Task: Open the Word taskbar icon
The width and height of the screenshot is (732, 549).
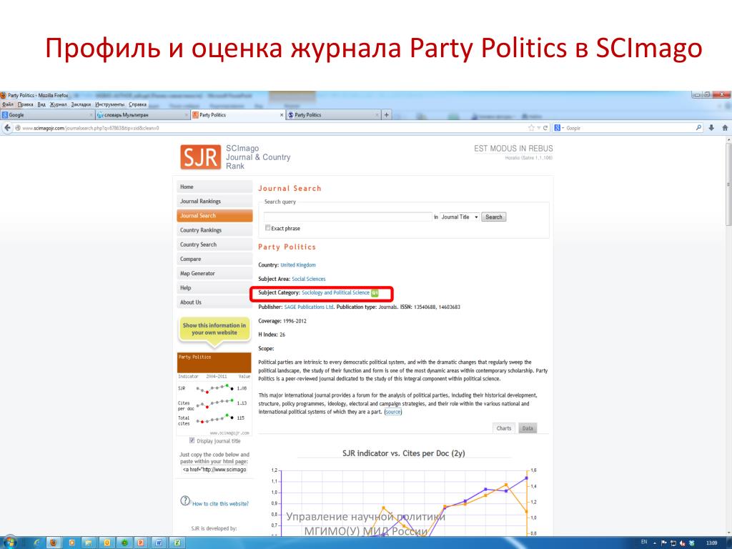Action: [159, 543]
